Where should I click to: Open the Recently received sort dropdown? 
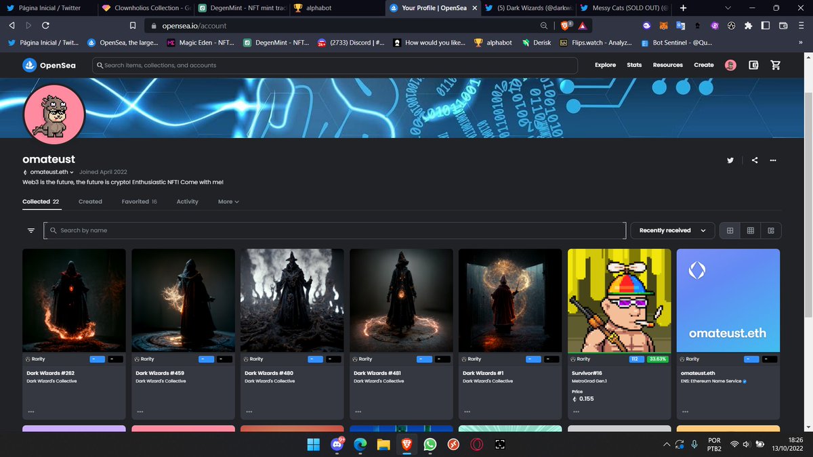(672, 230)
